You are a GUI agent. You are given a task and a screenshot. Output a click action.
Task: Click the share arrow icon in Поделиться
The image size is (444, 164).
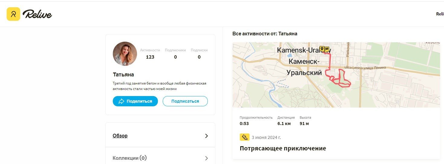[121, 101]
